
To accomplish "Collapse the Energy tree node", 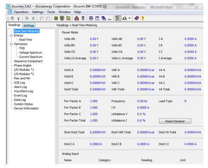I will click(x=11, y=35).
